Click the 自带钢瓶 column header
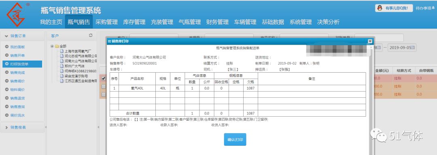The width and height of the screenshot is (437, 155). point(426,71)
